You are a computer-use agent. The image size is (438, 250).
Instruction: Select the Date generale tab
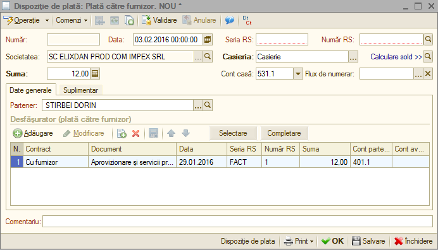click(31, 90)
